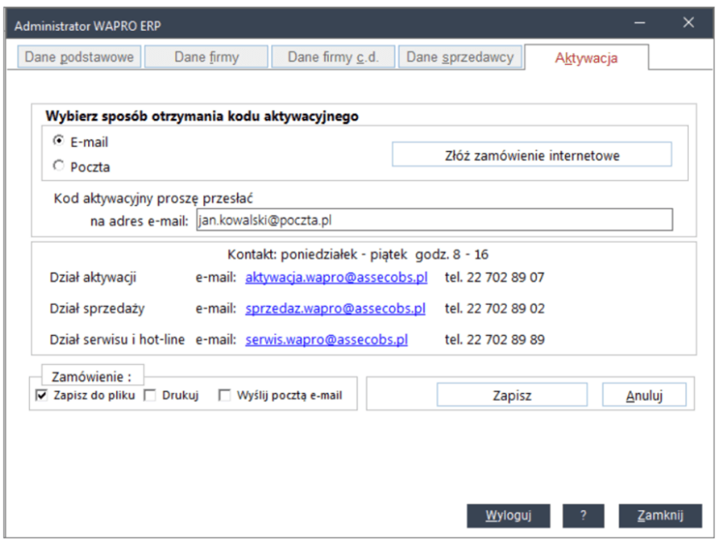Switch to the Dane podstawowe tab
718x540 pixels.
point(78,56)
